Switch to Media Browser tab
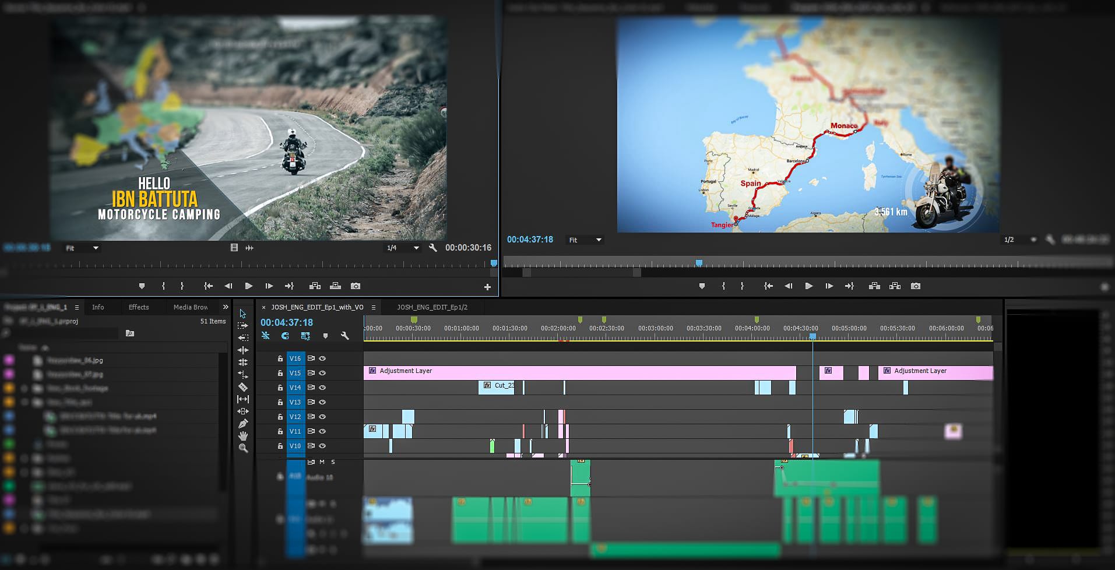The height and width of the screenshot is (570, 1115). 191,307
